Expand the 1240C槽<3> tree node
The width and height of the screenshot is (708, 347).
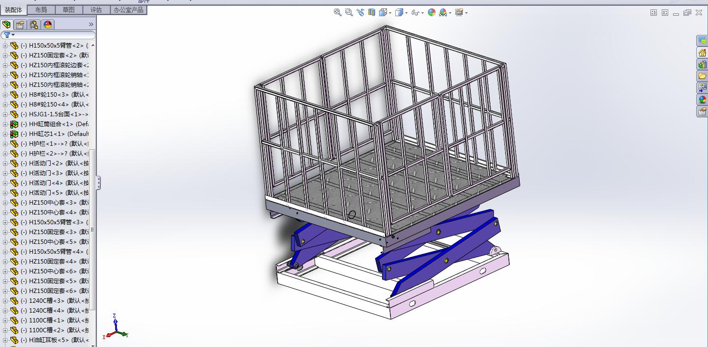[x=5, y=301]
